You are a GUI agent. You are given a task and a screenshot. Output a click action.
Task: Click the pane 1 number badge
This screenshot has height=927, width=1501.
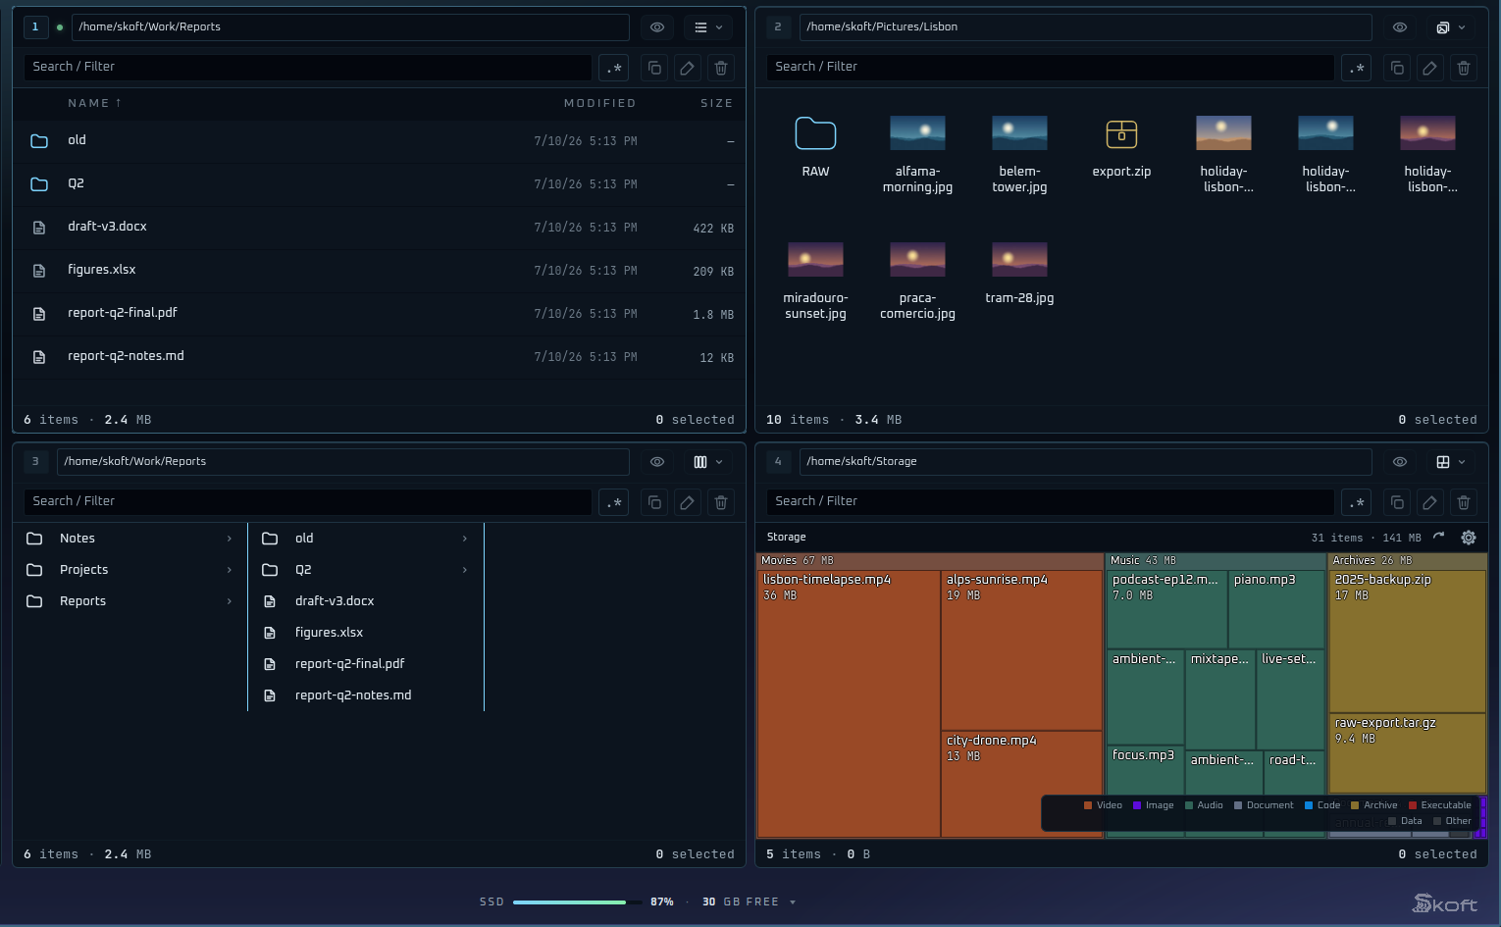pos(35,27)
